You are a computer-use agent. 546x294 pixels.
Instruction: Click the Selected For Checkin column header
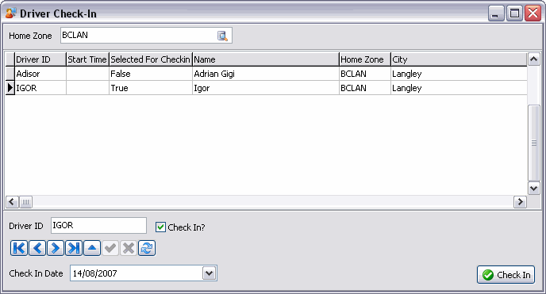(x=151, y=59)
